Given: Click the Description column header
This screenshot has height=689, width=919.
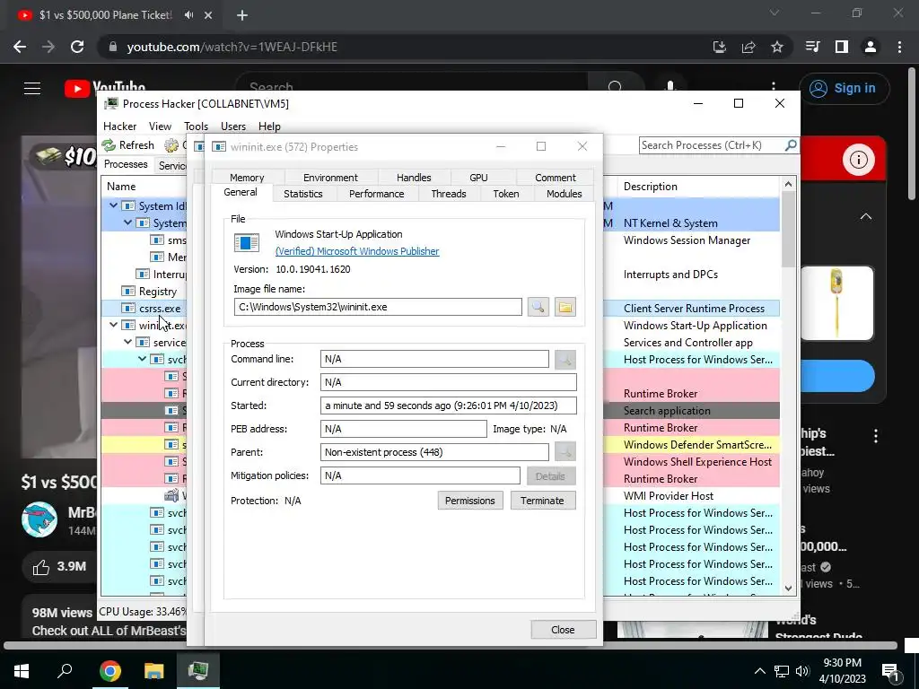Looking at the screenshot, I should [x=651, y=187].
